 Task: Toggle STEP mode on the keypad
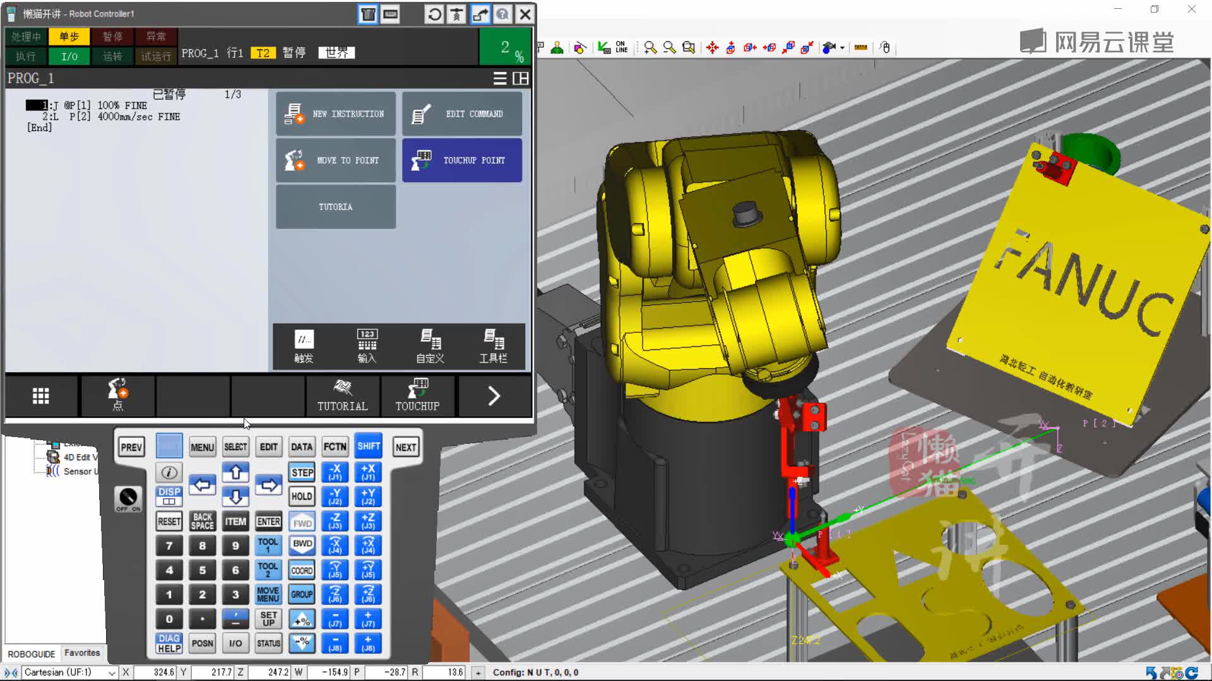click(x=302, y=472)
